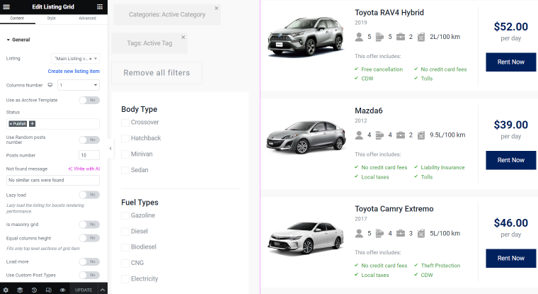
Task: Click the Theft Protection offer text
Action: coord(440,266)
